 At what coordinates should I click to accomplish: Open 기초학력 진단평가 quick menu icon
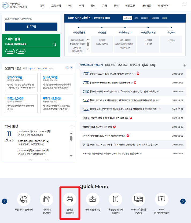tap(47, 199)
